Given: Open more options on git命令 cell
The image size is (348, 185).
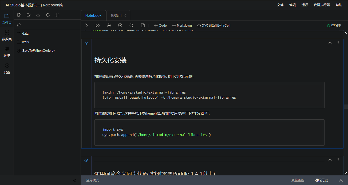Looking at the screenshot, I should click(338, 160).
